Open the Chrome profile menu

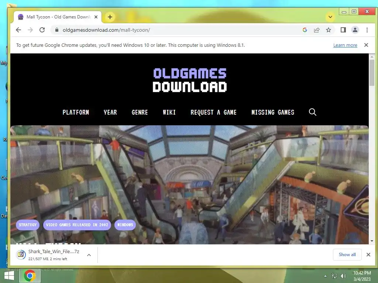[x=355, y=30]
